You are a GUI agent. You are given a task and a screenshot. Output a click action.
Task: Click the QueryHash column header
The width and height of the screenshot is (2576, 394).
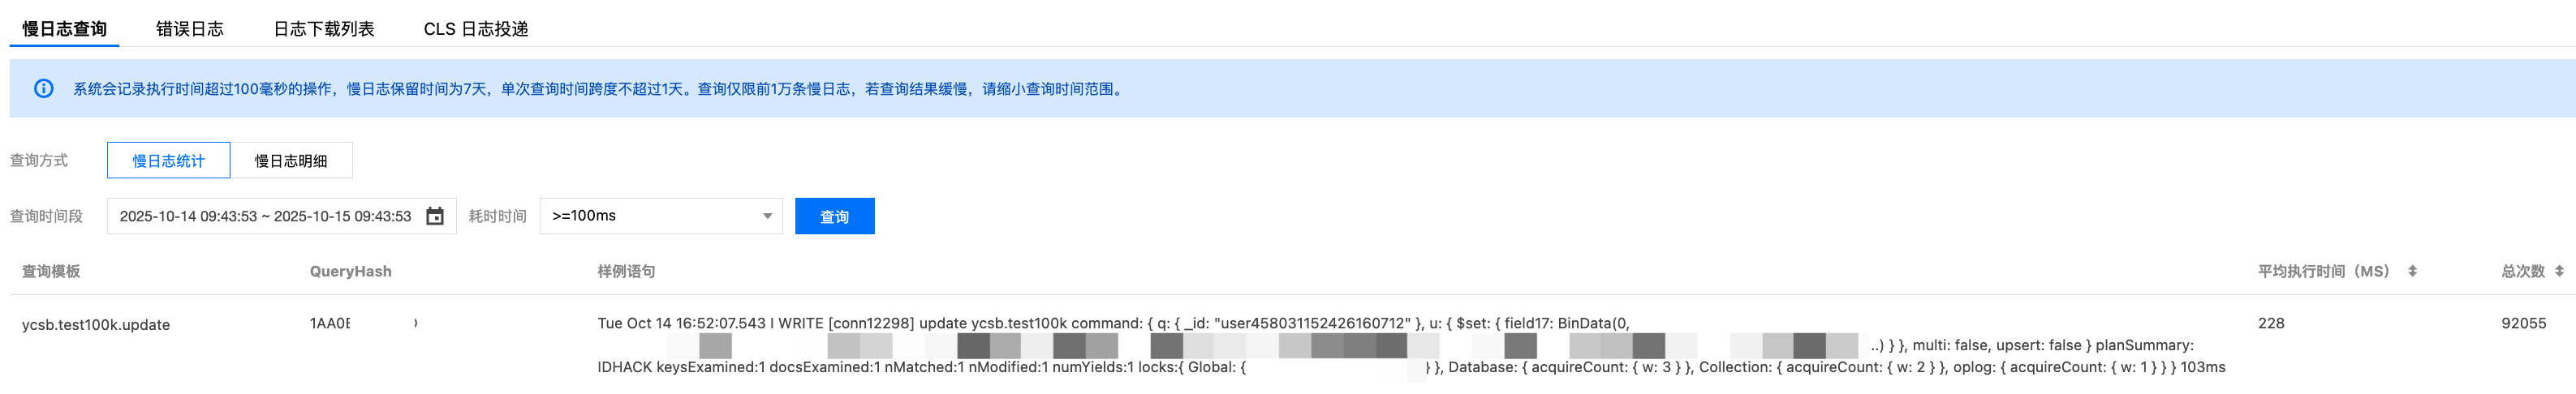point(350,271)
